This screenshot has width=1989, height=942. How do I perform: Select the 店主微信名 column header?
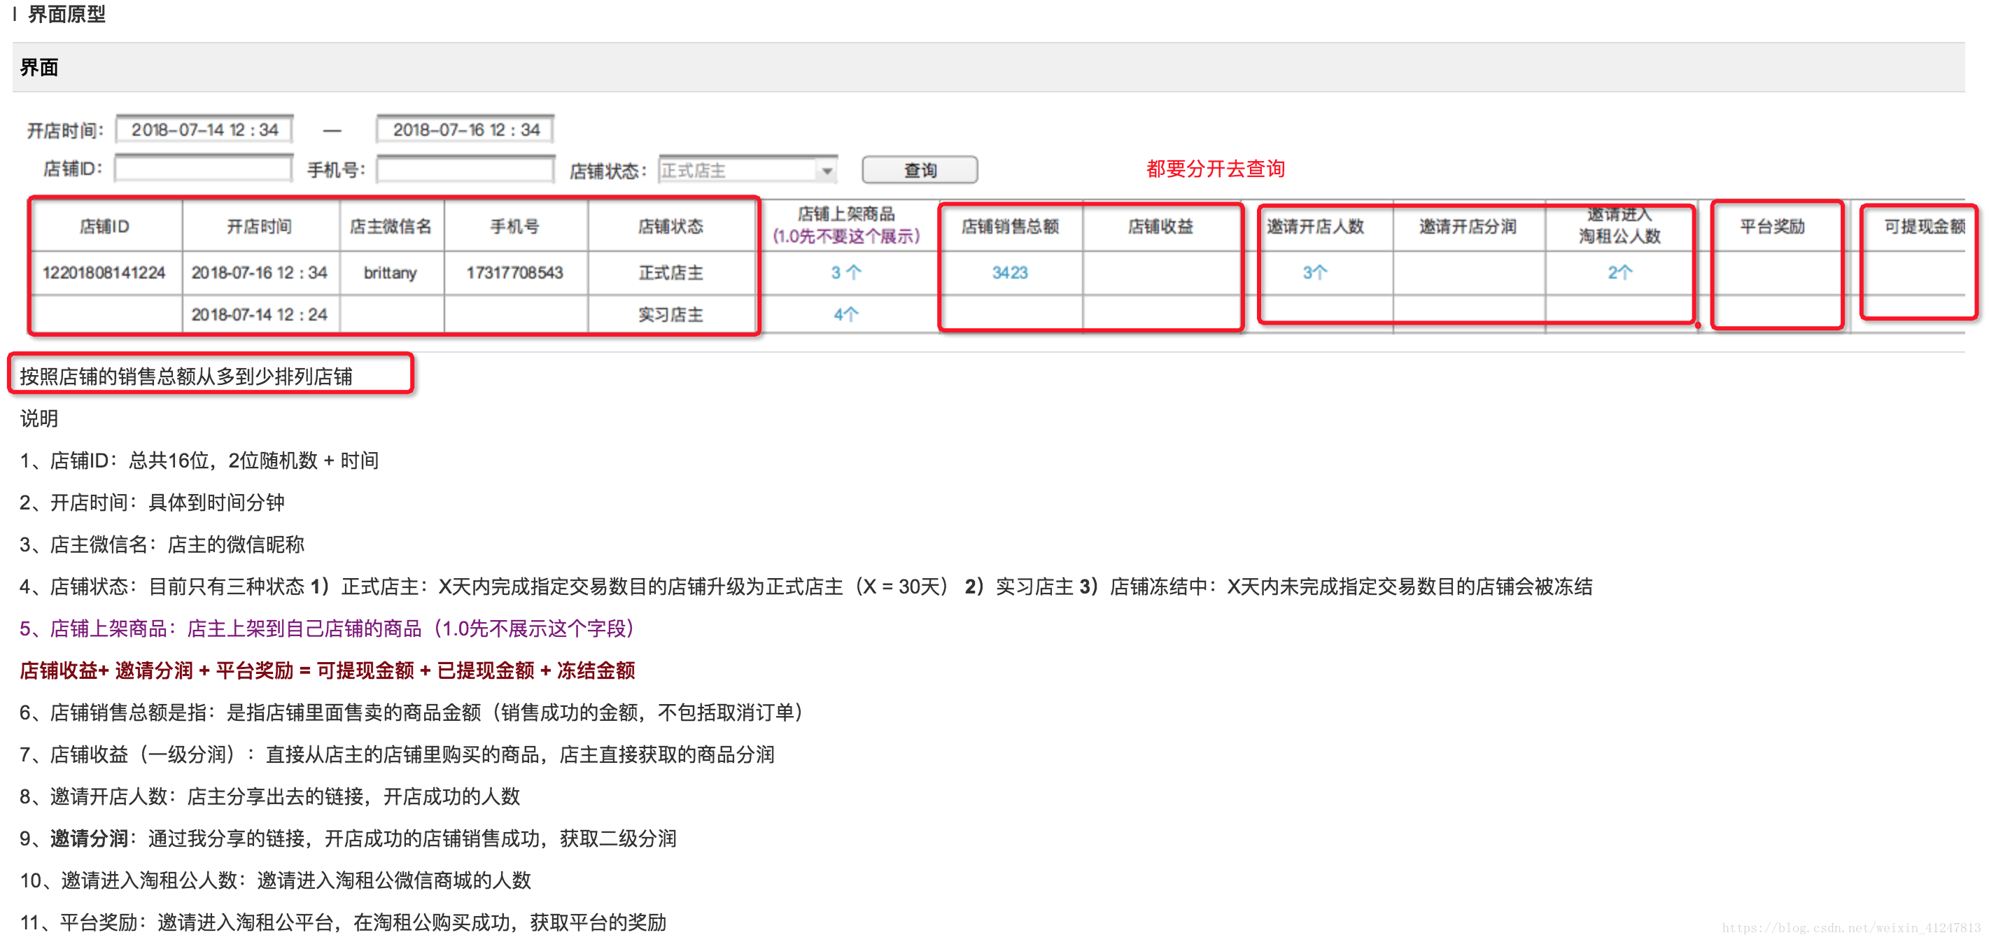pyautogui.click(x=391, y=226)
